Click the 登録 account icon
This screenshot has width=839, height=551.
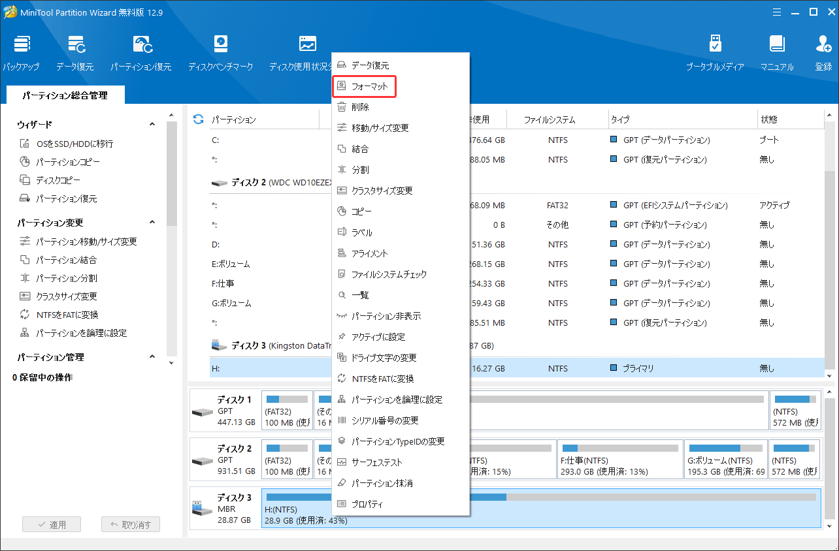click(823, 53)
